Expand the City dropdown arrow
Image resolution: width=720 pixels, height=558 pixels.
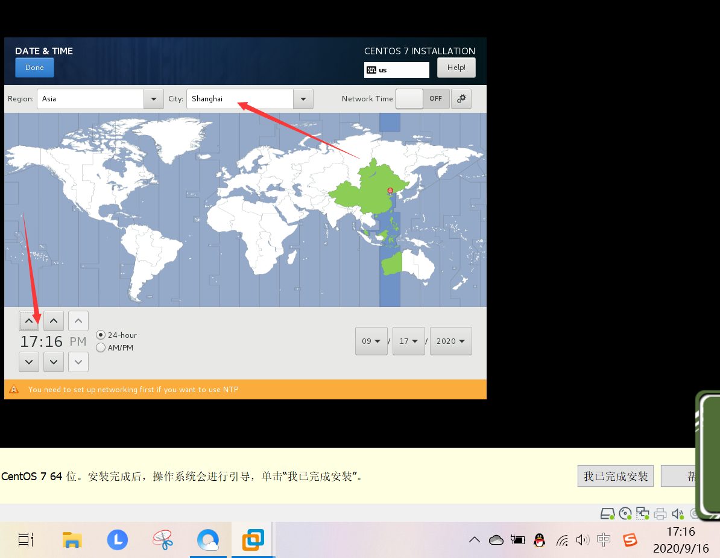pos(303,99)
